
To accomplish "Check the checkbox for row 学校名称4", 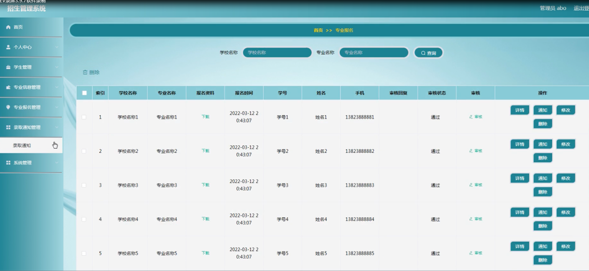I will (84, 219).
